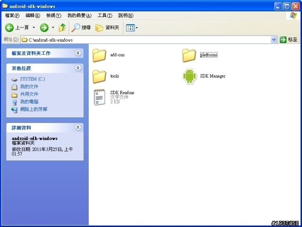
Task: Select the SDK Manager label
Action: click(213, 76)
